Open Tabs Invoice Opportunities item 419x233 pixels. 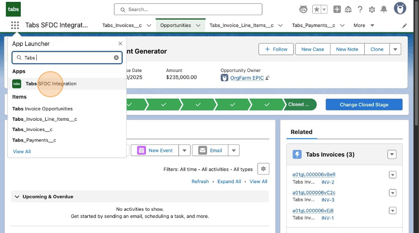(x=42, y=109)
